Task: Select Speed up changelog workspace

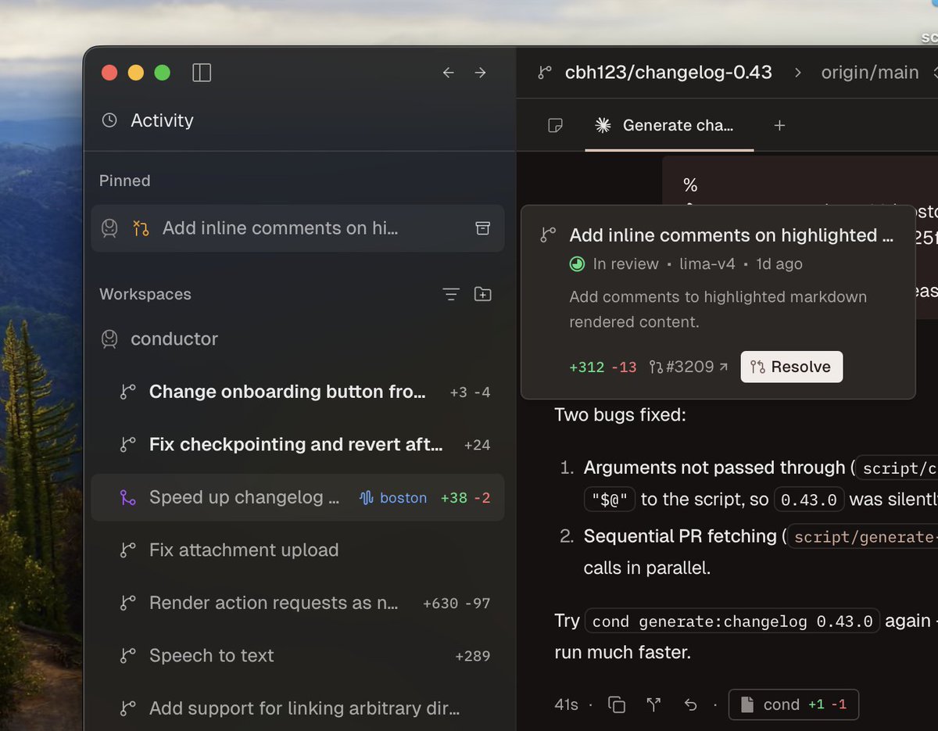Action: pos(297,497)
